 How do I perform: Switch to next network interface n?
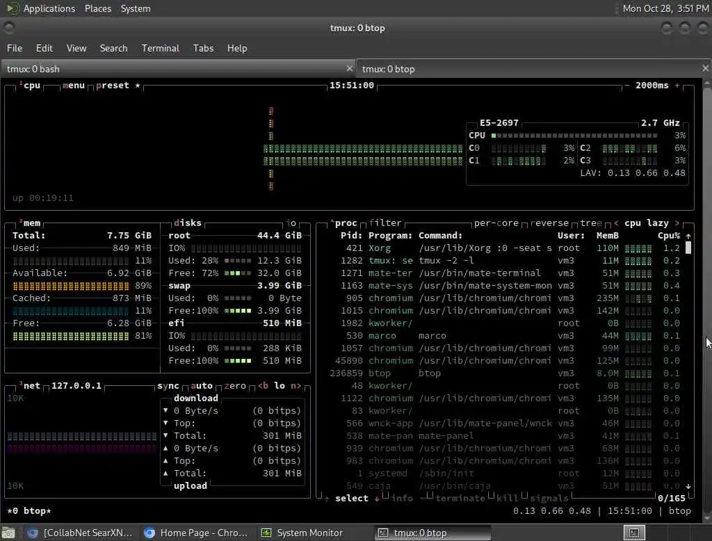[296, 386]
